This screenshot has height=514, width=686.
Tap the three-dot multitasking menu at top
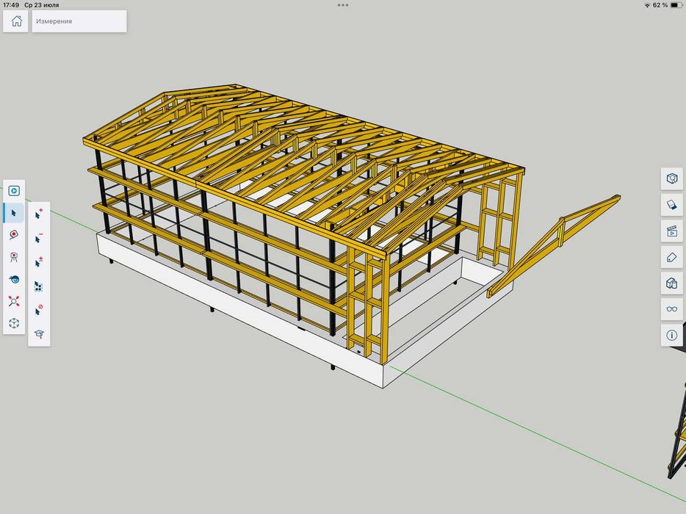(343, 5)
